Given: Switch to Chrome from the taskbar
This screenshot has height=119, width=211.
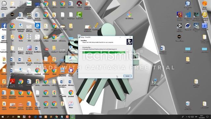Looking at the screenshot, I should (56, 117).
